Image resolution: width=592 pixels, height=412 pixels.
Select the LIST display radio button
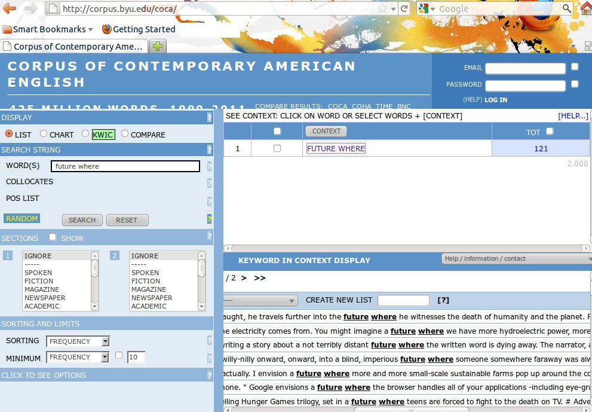click(x=9, y=133)
